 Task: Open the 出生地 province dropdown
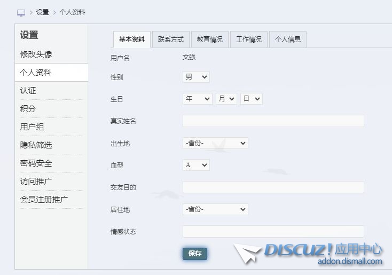[x=215, y=143]
